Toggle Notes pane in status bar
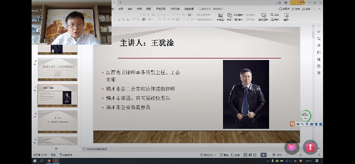 224,155
